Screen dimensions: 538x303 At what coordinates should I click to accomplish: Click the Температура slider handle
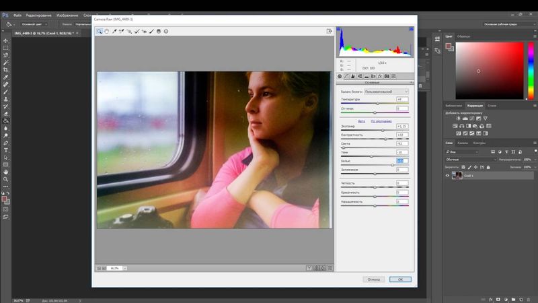coord(378,103)
